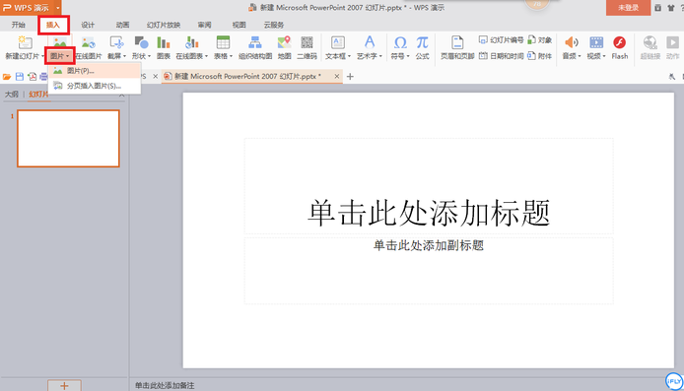Insert a formula using the 公式 pi icon
The image size is (684, 391).
422,42
